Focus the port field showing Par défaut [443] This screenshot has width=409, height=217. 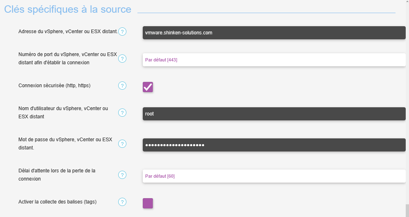tap(274, 60)
